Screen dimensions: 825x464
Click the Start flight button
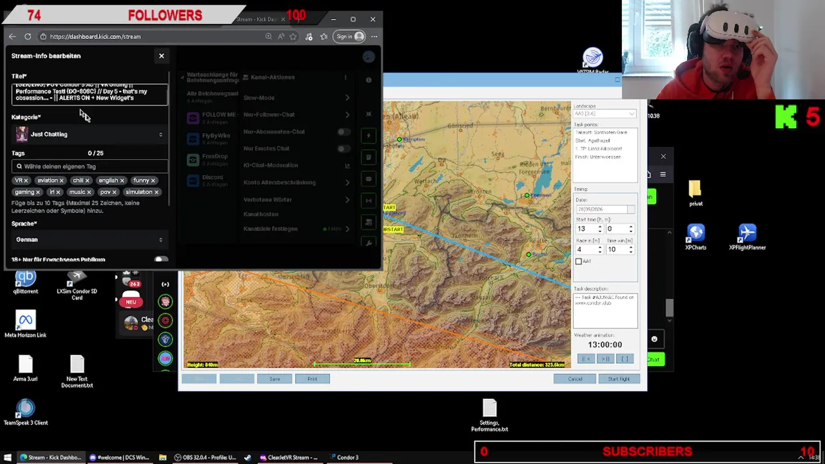pyautogui.click(x=619, y=379)
